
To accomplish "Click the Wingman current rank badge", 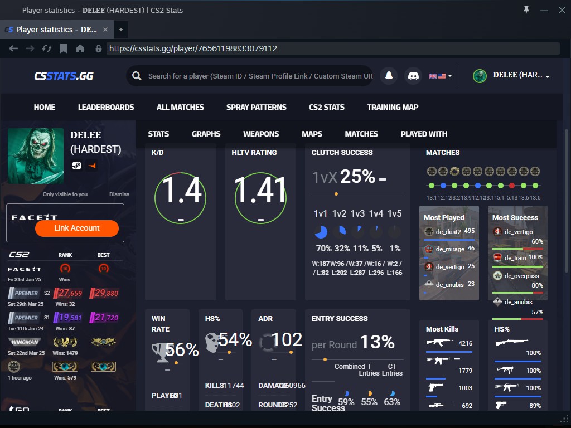I will point(65,342).
